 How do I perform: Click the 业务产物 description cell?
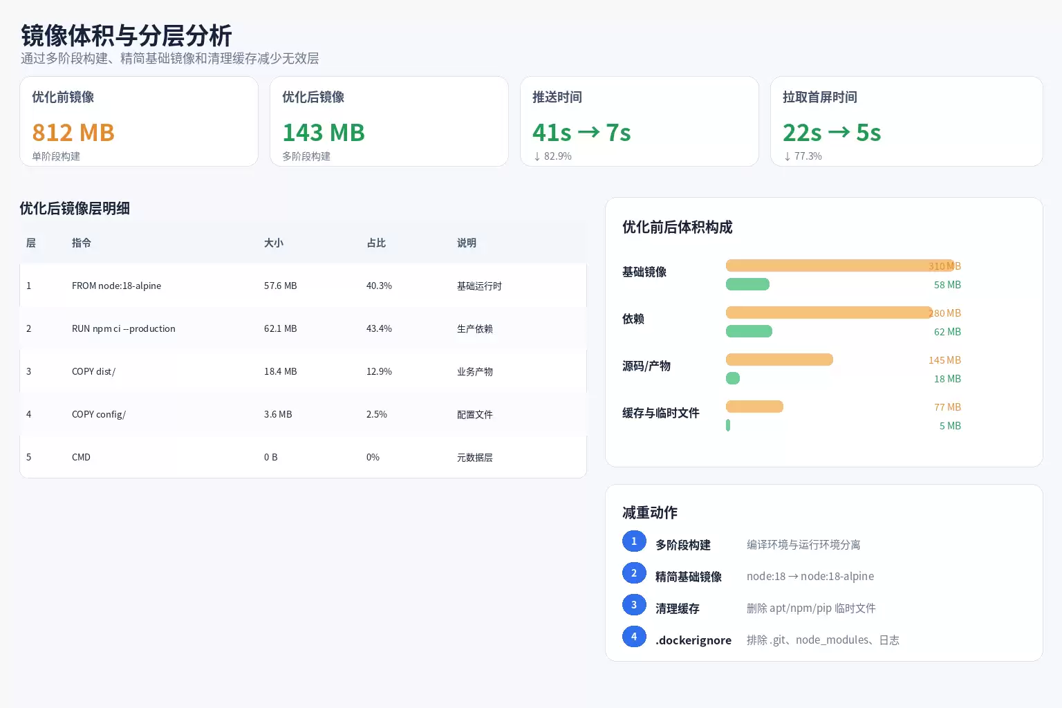pos(475,371)
